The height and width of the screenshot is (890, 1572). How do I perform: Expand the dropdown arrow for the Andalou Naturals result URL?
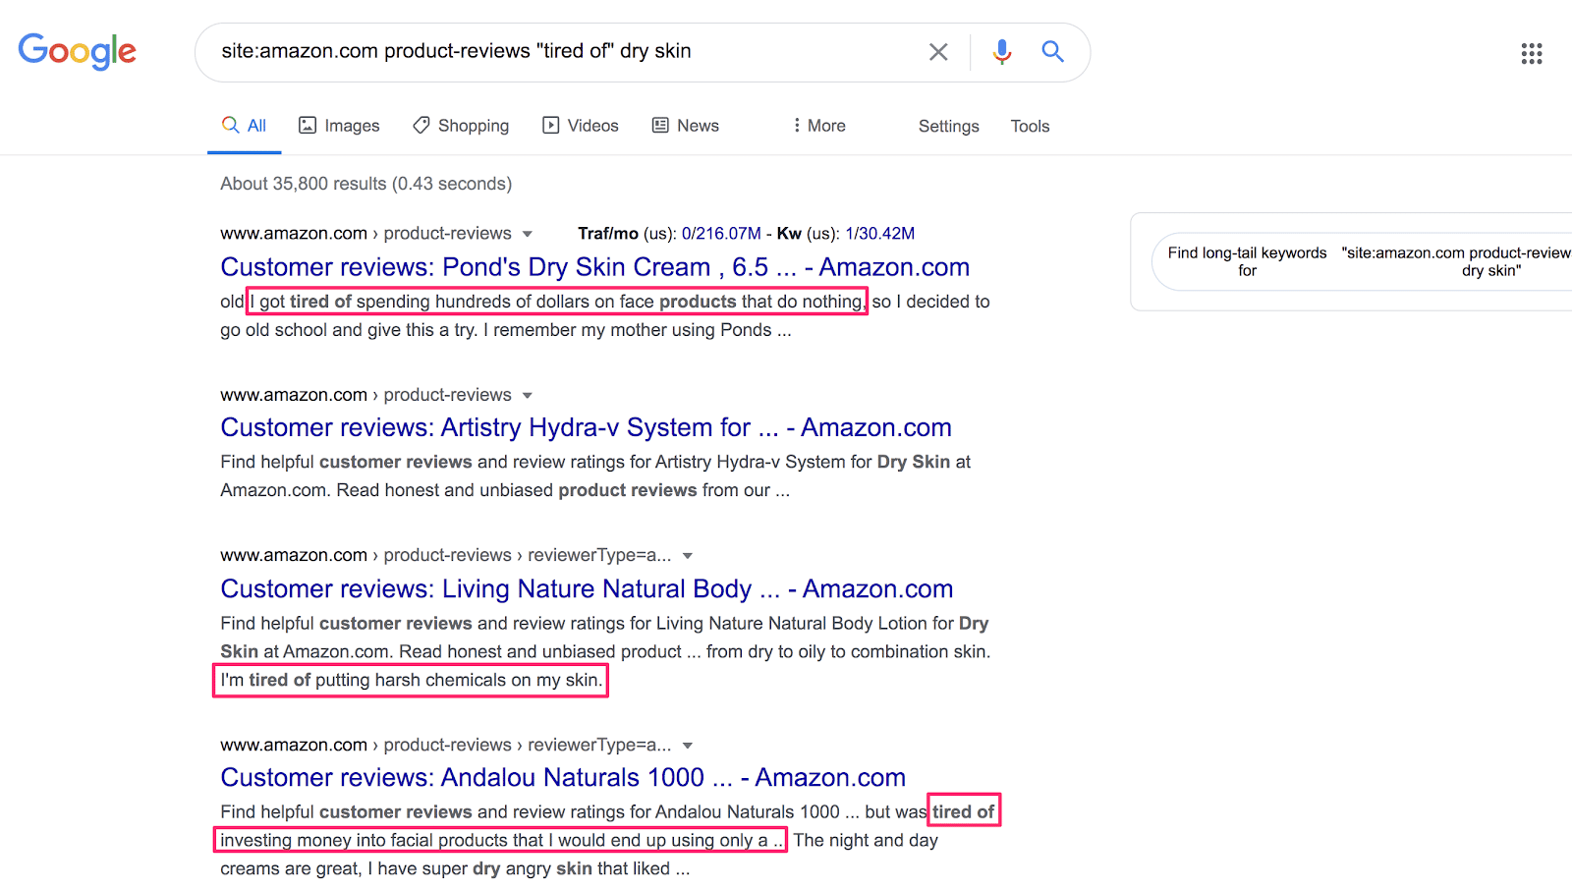point(688,746)
